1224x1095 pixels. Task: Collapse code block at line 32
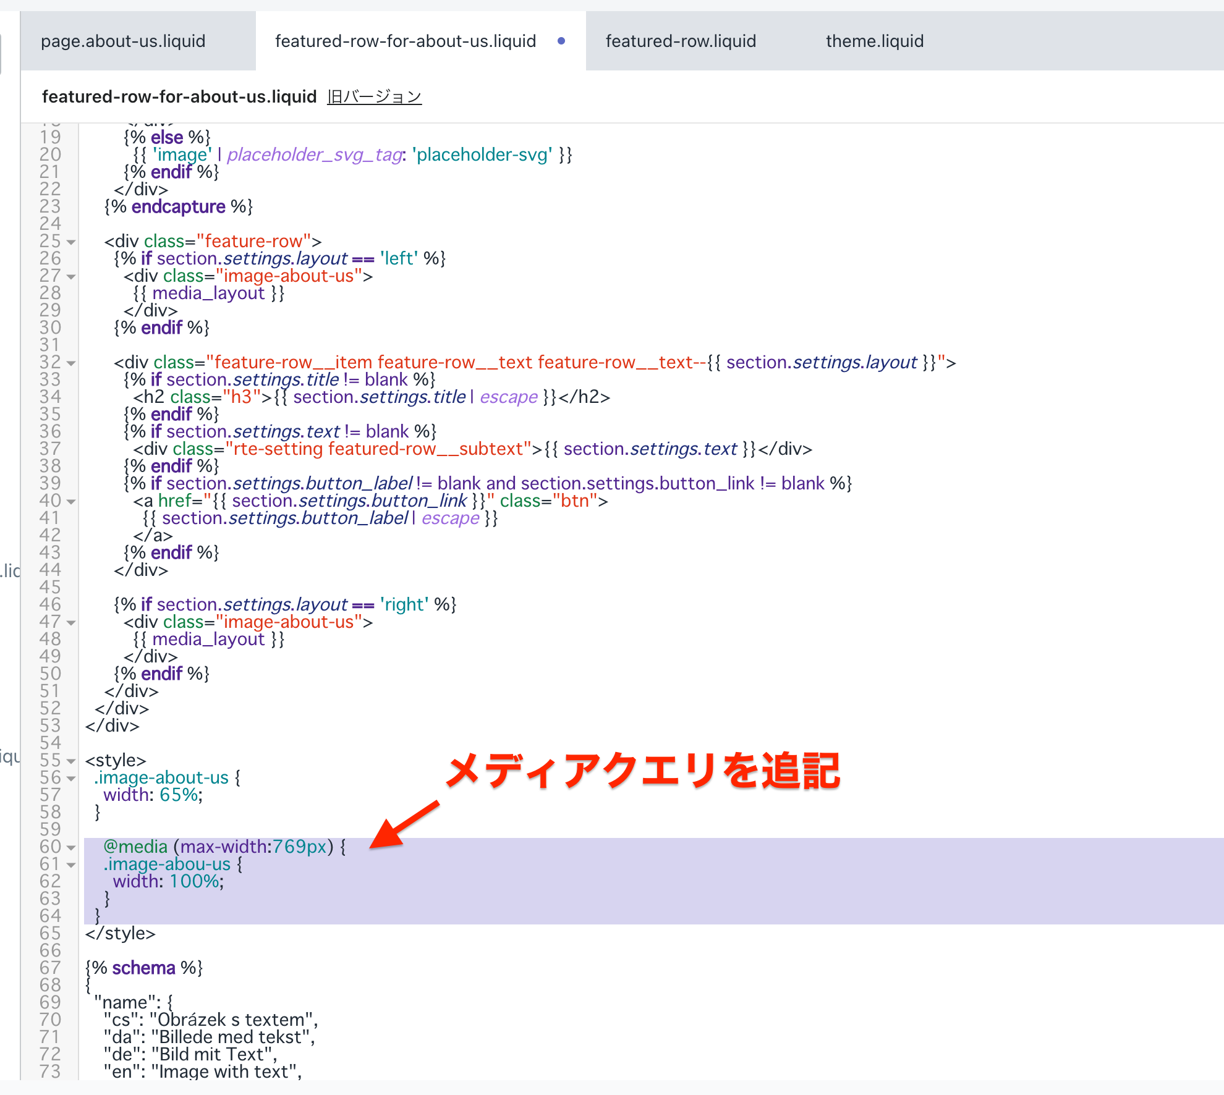71,363
